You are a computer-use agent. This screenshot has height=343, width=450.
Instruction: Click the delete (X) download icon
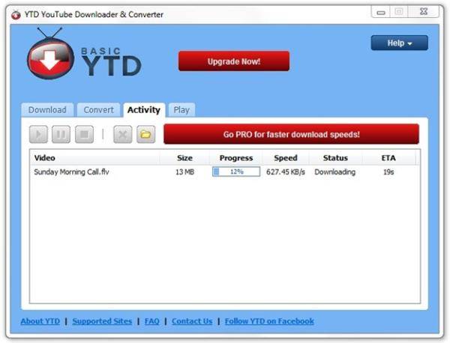click(x=123, y=134)
